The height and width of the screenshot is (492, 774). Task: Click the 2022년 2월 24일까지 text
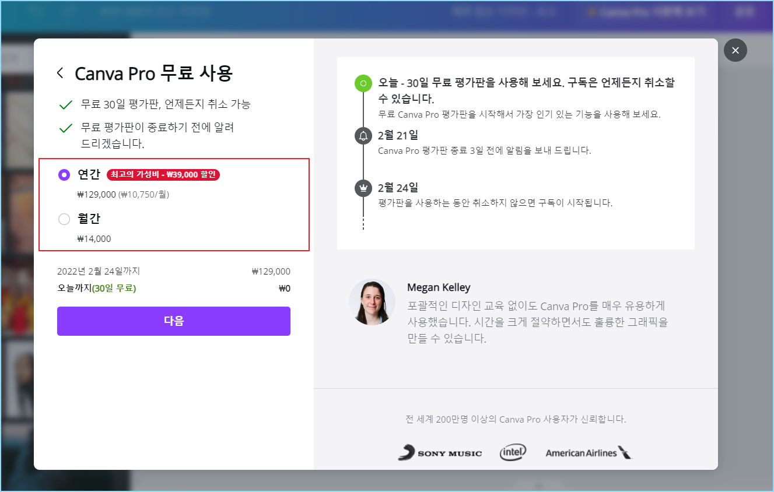99,271
